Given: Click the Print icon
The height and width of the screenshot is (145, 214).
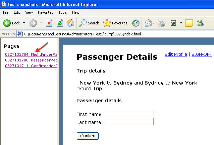Looking at the screenshot, I should [161, 23].
